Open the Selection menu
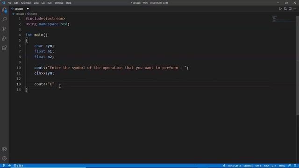299x168 pixels. click(x=26, y=3)
